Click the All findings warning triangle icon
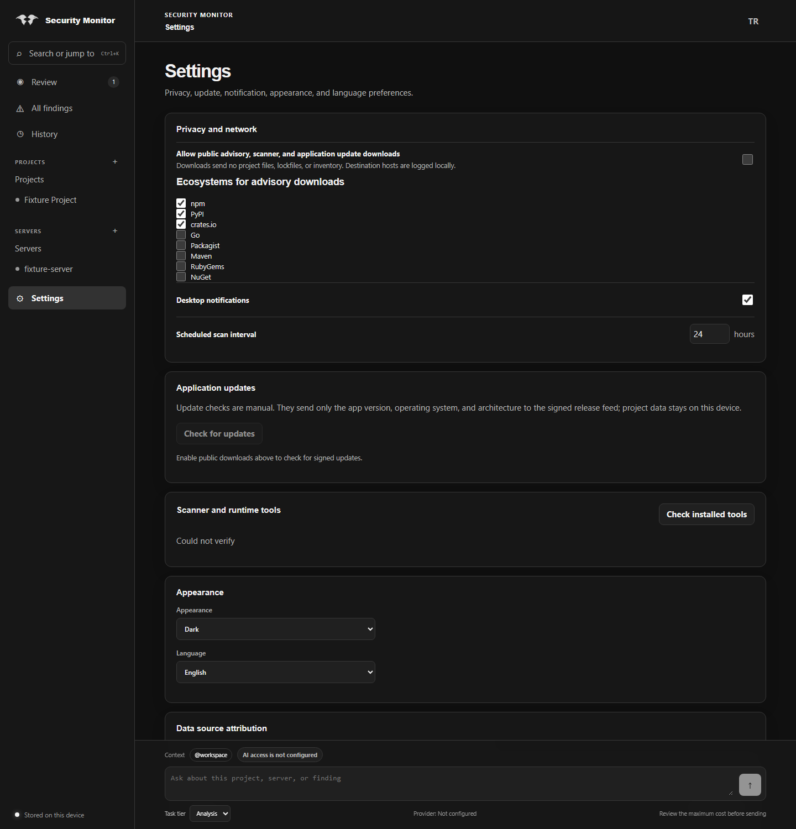This screenshot has width=796, height=829. [x=20, y=108]
